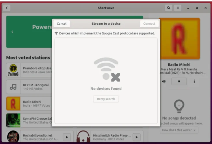This screenshot has height=144, width=212.
Task: Click the back arrow in header bar
Action: point(7,8)
